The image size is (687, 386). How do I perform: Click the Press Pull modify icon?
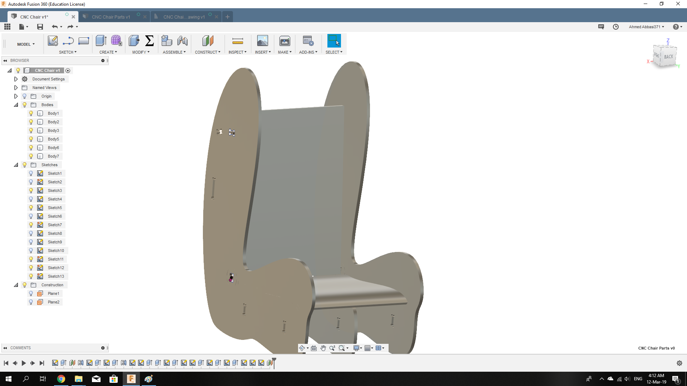(134, 41)
